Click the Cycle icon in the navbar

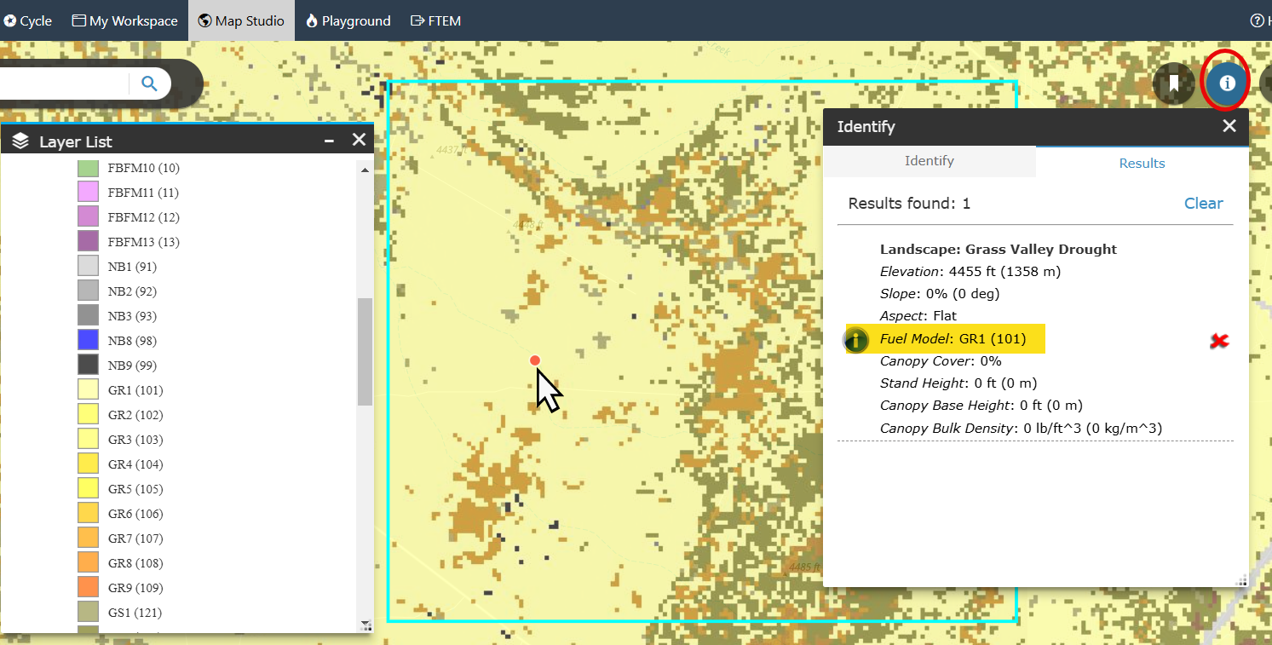pos(10,20)
